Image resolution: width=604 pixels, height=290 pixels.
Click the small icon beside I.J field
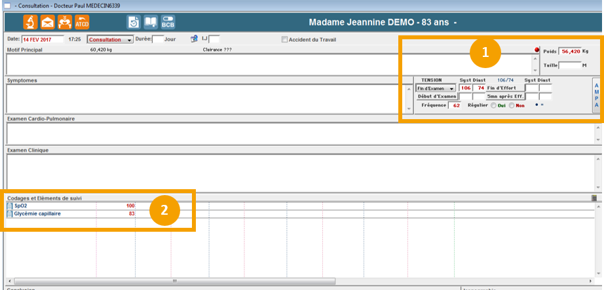point(194,39)
